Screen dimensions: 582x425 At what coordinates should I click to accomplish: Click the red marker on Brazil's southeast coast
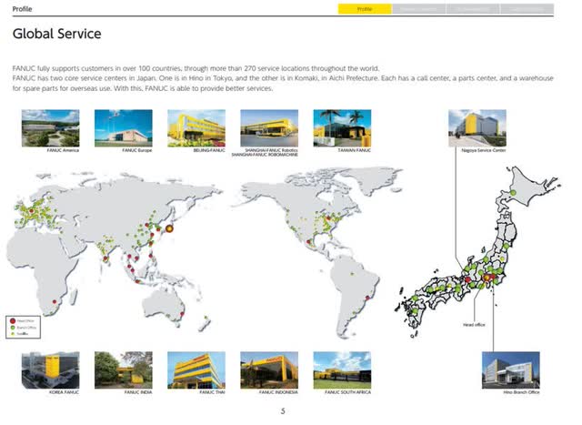pos(367,298)
